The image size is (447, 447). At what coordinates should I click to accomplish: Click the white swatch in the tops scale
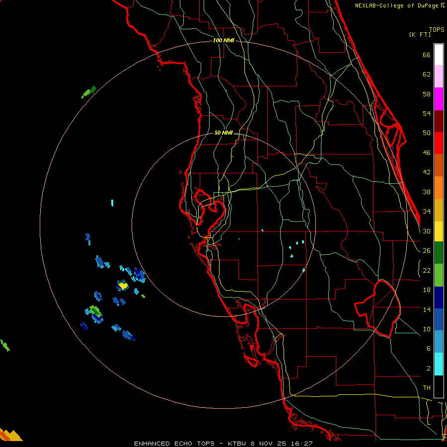439,55
